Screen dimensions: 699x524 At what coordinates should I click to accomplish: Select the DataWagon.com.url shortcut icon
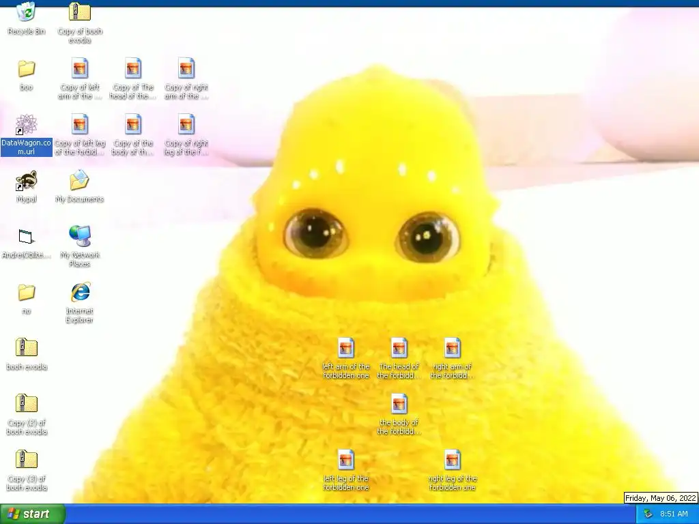point(27,124)
